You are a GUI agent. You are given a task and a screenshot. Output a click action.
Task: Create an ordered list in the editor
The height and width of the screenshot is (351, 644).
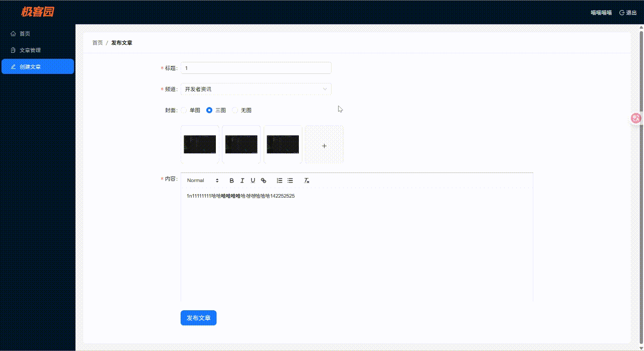pos(279,180)
